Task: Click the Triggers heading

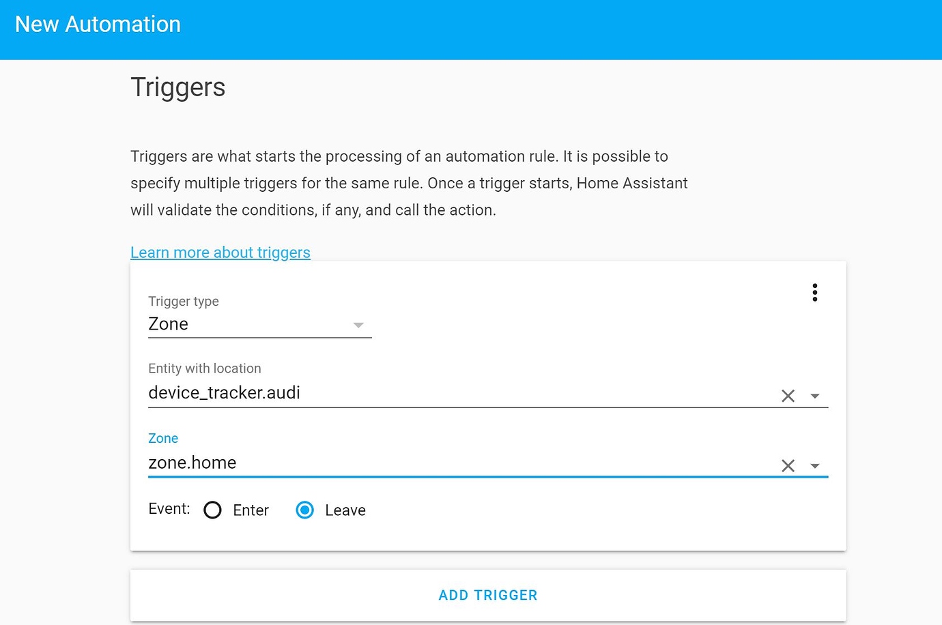Action: tap(177, 87)
